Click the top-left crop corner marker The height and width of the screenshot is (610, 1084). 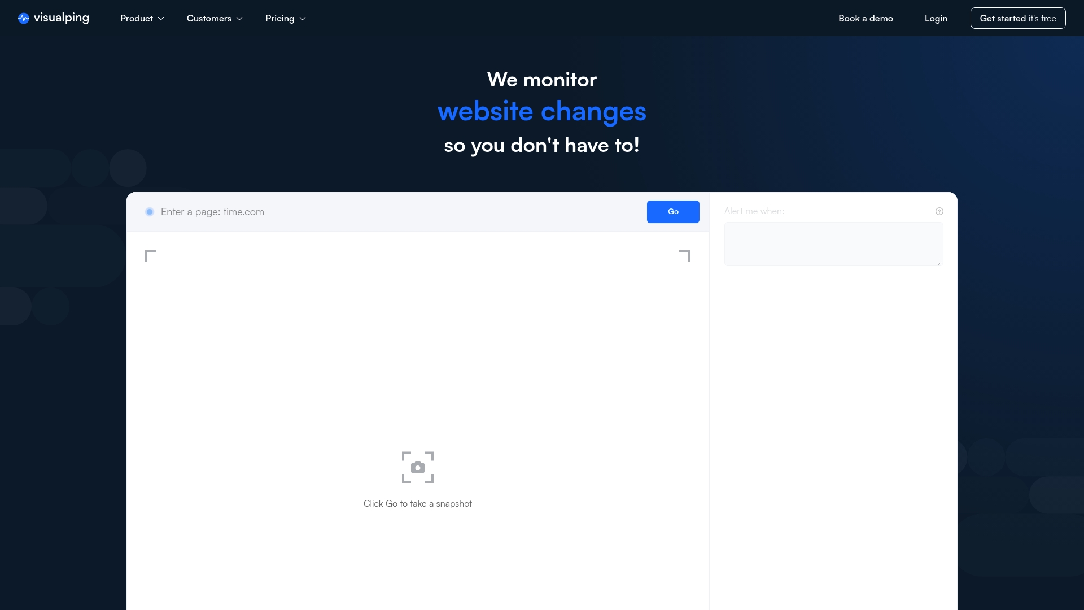(151, 256)
